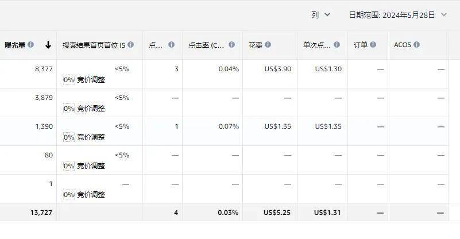Click info icon next to 订单 header
Image resolution: width=460 pixels, height=239 pixels.
(x=373, y=45)
